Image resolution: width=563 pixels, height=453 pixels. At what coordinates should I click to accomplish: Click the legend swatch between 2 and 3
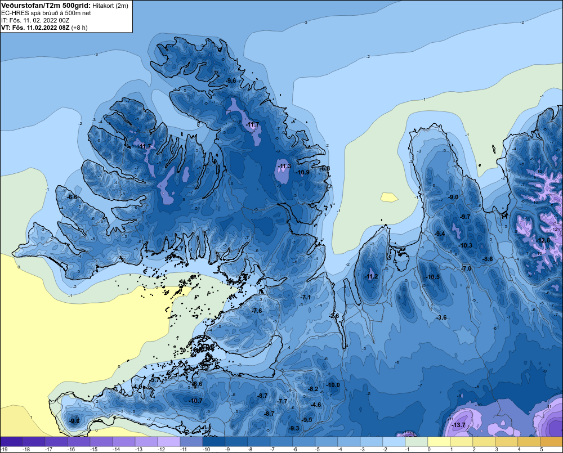[x=484, y=442]
